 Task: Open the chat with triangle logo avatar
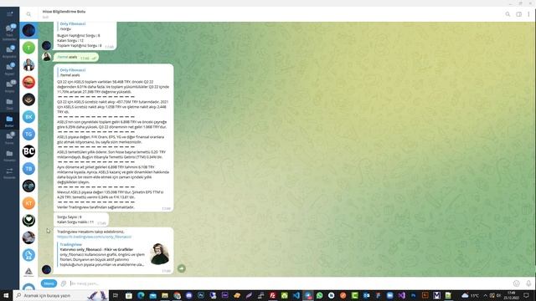click(x=28, y=272)
